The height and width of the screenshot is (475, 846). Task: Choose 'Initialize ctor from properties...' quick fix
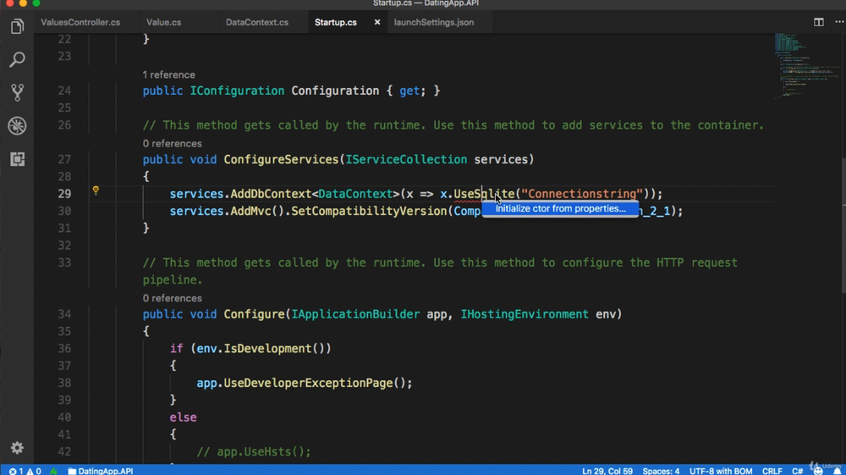(561, 208)
